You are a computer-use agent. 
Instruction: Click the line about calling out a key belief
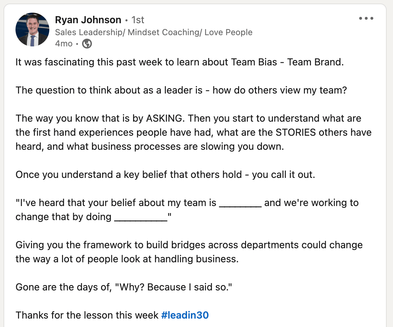[x=165, y=174]
